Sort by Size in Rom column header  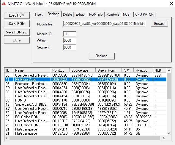pyautogui.click(x=109, y=70)
